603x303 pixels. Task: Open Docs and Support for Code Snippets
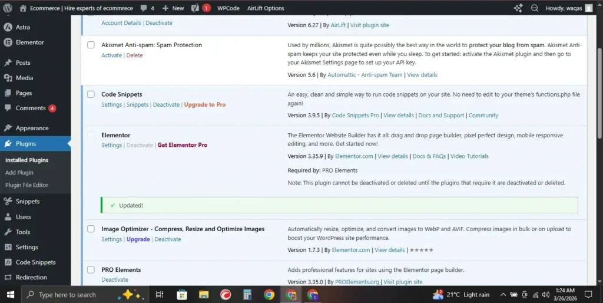441,115
